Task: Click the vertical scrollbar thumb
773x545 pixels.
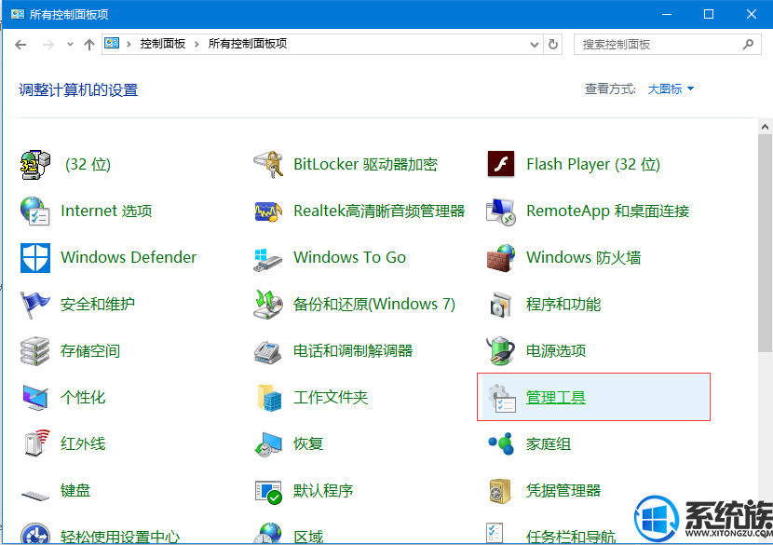Action: (765, 244)
